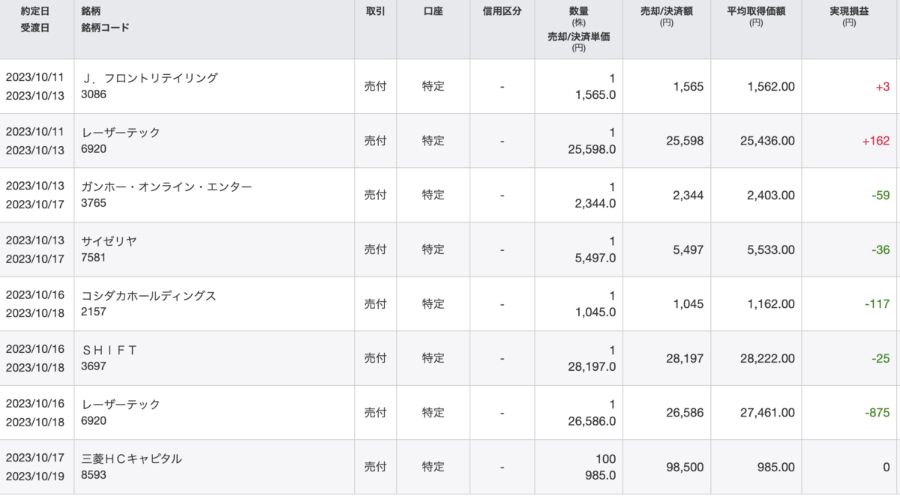The width and height of the screenshot is (900, 499).
Task: Click the first レーザーテック row name
Action: (121, 133)
